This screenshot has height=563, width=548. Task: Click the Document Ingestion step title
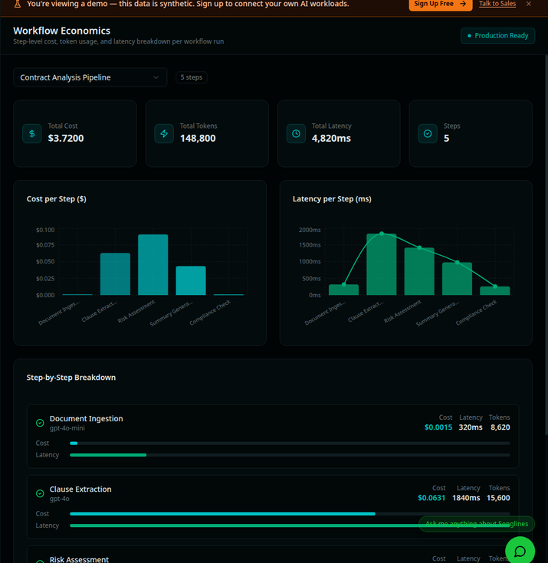pos(87,419)
